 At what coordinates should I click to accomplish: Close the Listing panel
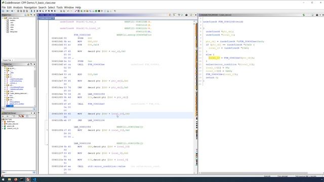[x=196, y=15]
